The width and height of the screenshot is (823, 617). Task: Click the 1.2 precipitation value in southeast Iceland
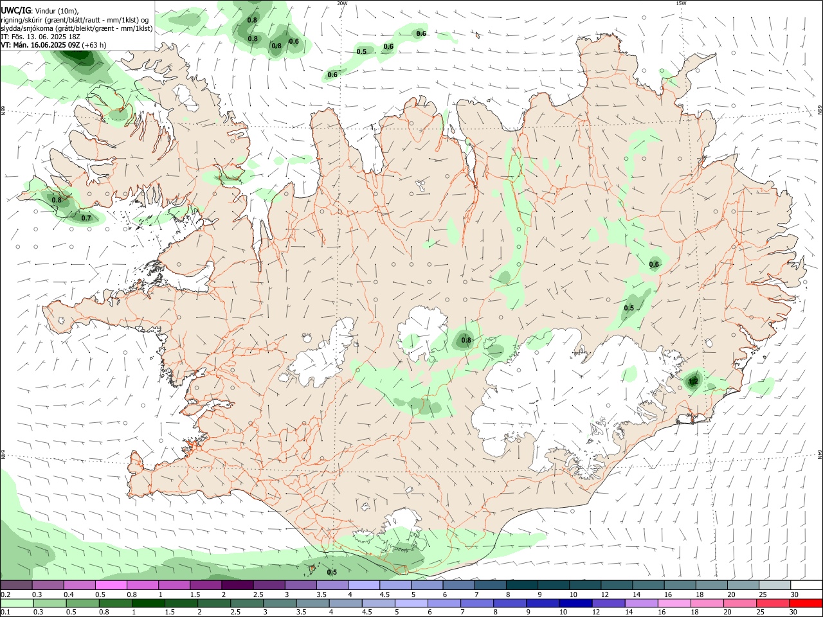tap(692, 382)
